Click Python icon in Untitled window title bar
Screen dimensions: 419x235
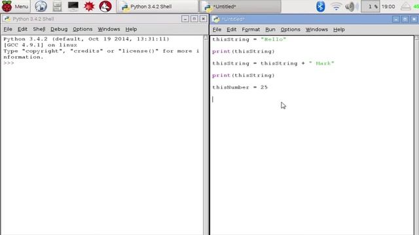[x=216, y=19]
